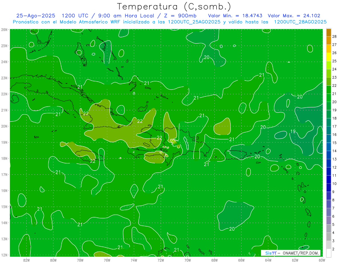Click the color scale label "15"
342x264 pixels.
[x=335, y=143]
